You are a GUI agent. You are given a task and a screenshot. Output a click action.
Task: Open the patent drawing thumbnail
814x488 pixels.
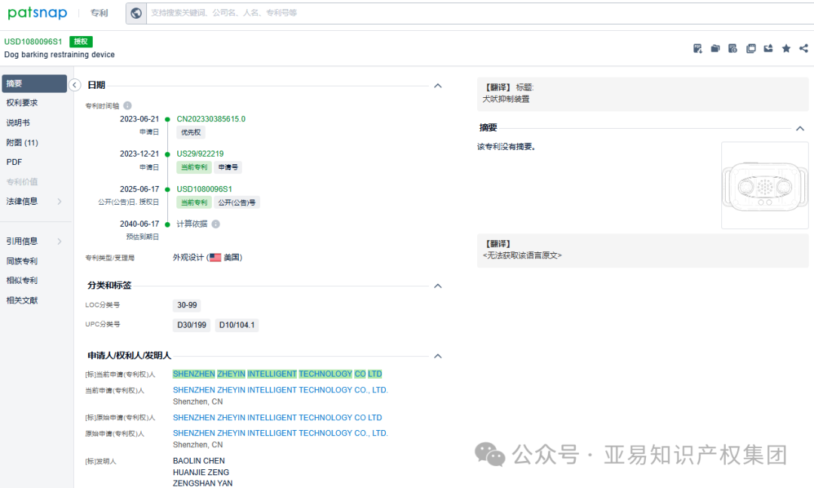(x=765, y=186)
